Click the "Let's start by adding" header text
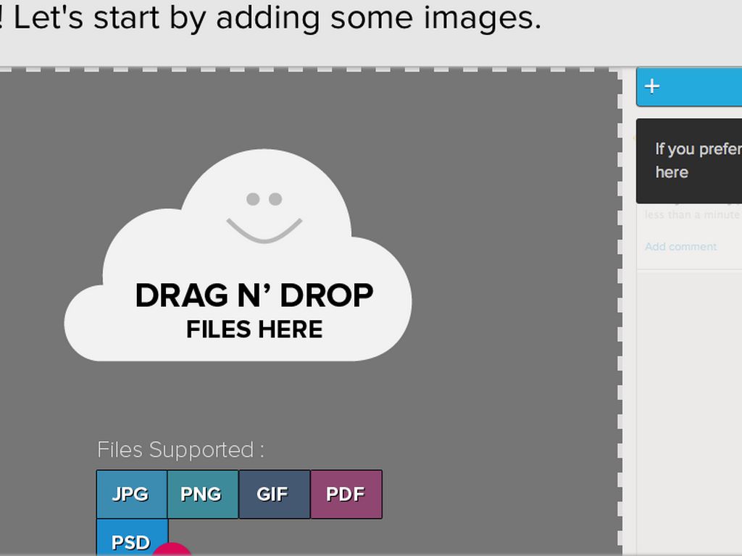Image resolution: width=742 pixels, height=556 pixels. (x=275, y=19)
